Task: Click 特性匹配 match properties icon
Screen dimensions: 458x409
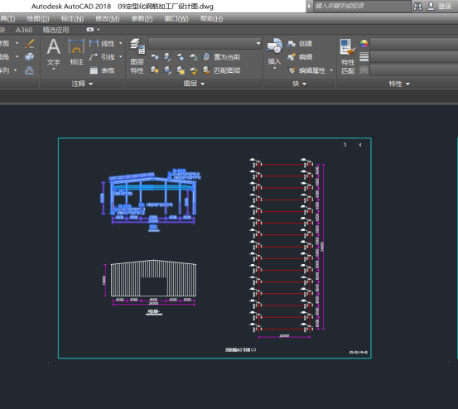Action: (348, 56)
